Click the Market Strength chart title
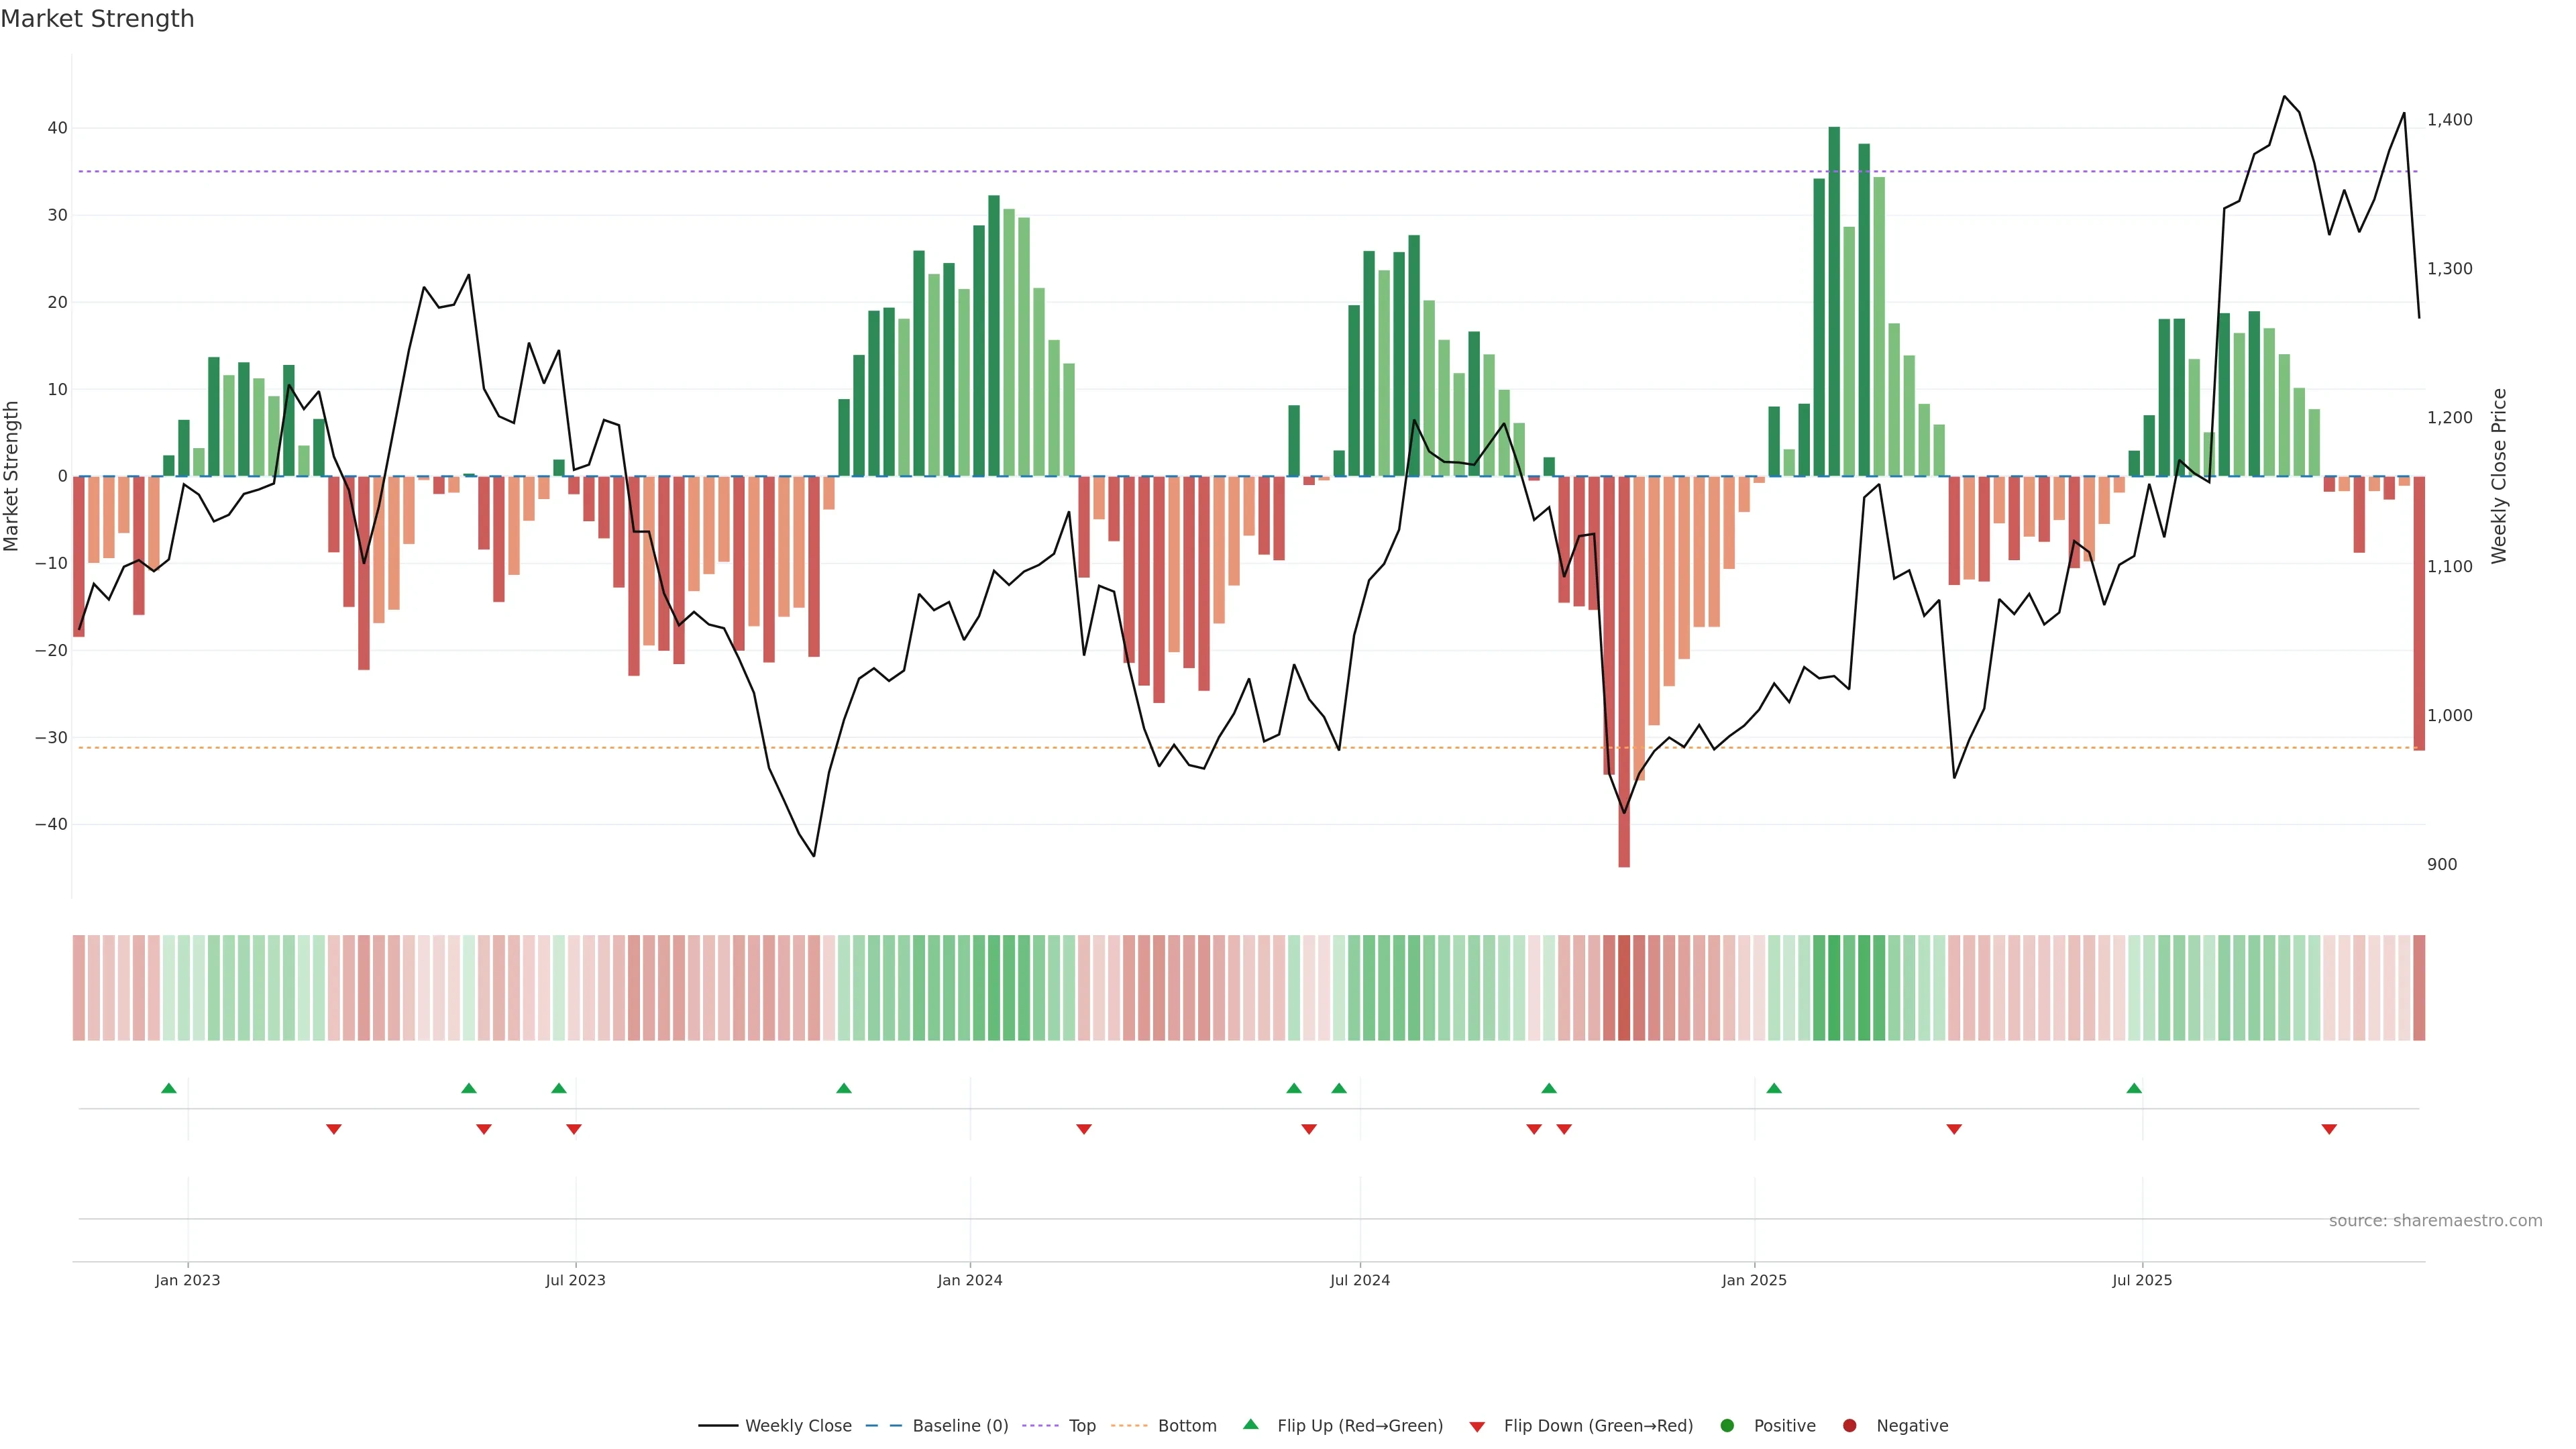The image size is (2576, 1449). tap(97, 19)
